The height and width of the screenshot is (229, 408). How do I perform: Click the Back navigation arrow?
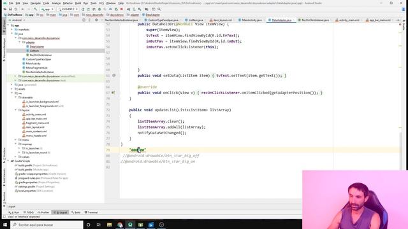pyautogui.click(x=23, y=9)
